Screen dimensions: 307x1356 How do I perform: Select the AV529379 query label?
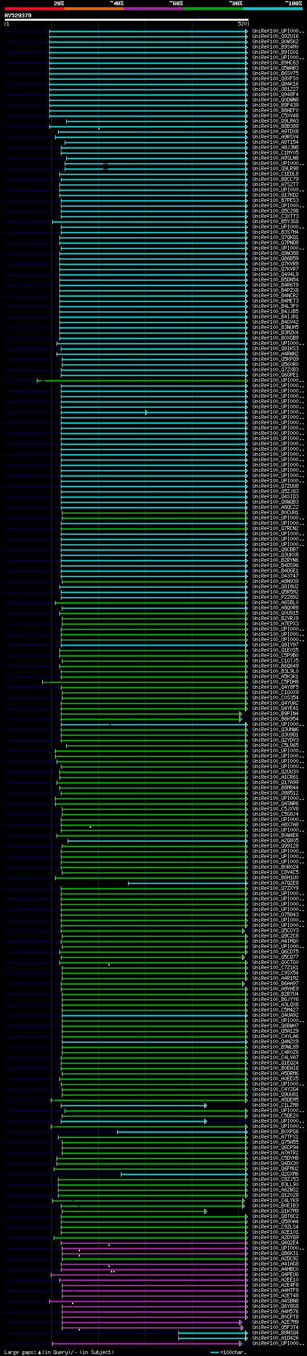coord(18,16)
